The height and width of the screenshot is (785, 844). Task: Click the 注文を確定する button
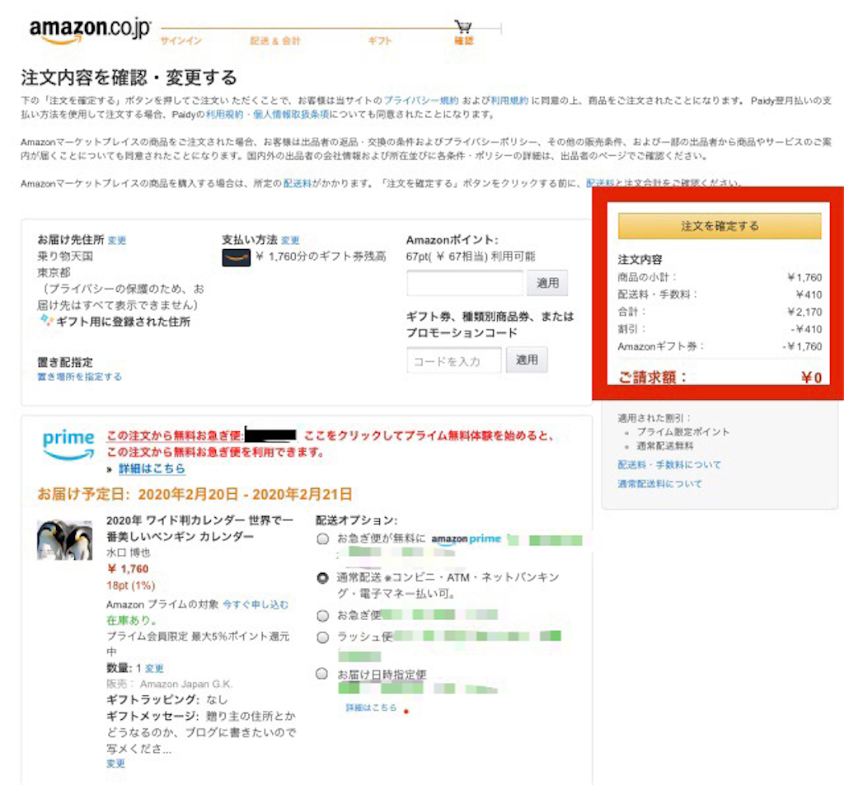[720, 226]
